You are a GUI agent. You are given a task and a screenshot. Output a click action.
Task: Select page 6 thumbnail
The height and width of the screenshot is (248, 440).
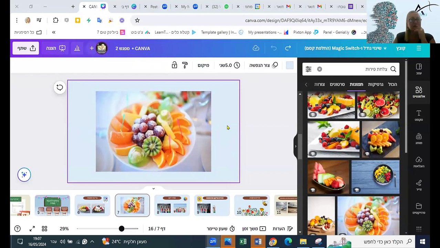coord(92,205)
